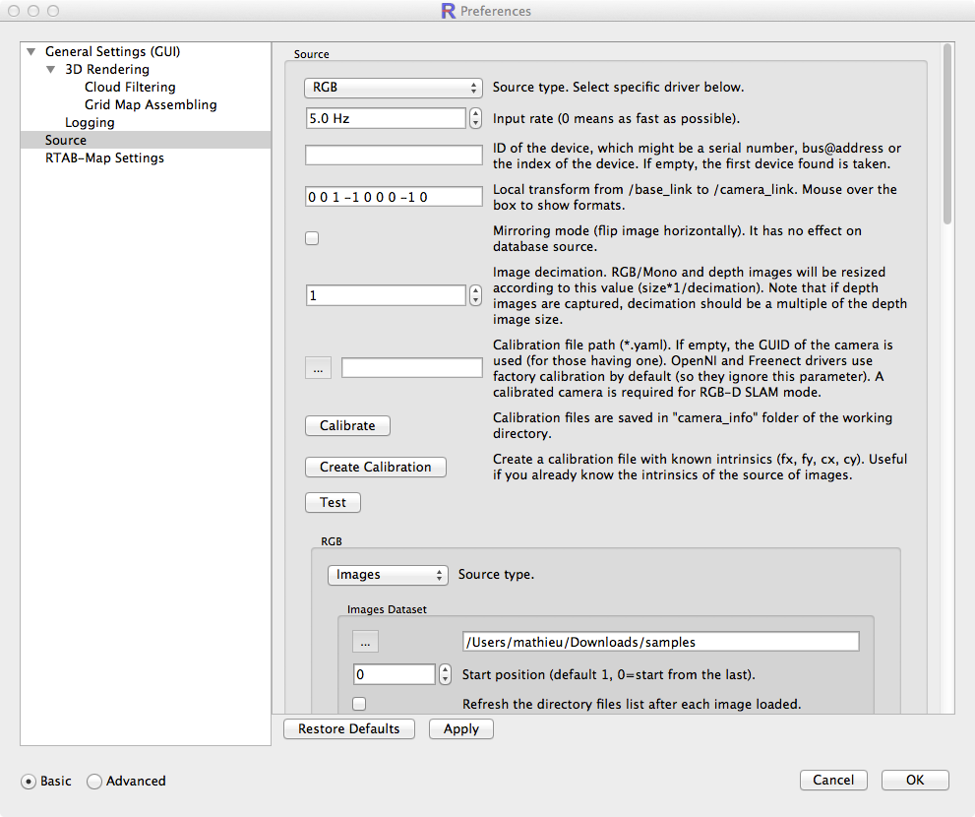
Task: Click the 'Images Dataset' group label
Action: coord(387,609)
